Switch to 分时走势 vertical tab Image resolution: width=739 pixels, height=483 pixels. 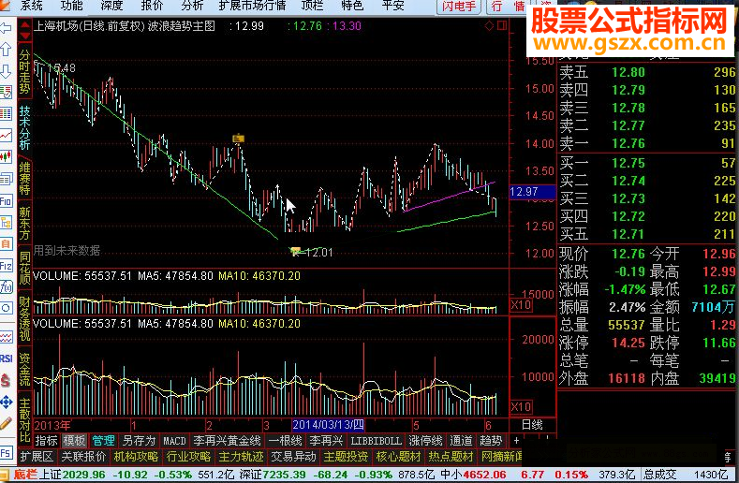(x=25, y=72)
